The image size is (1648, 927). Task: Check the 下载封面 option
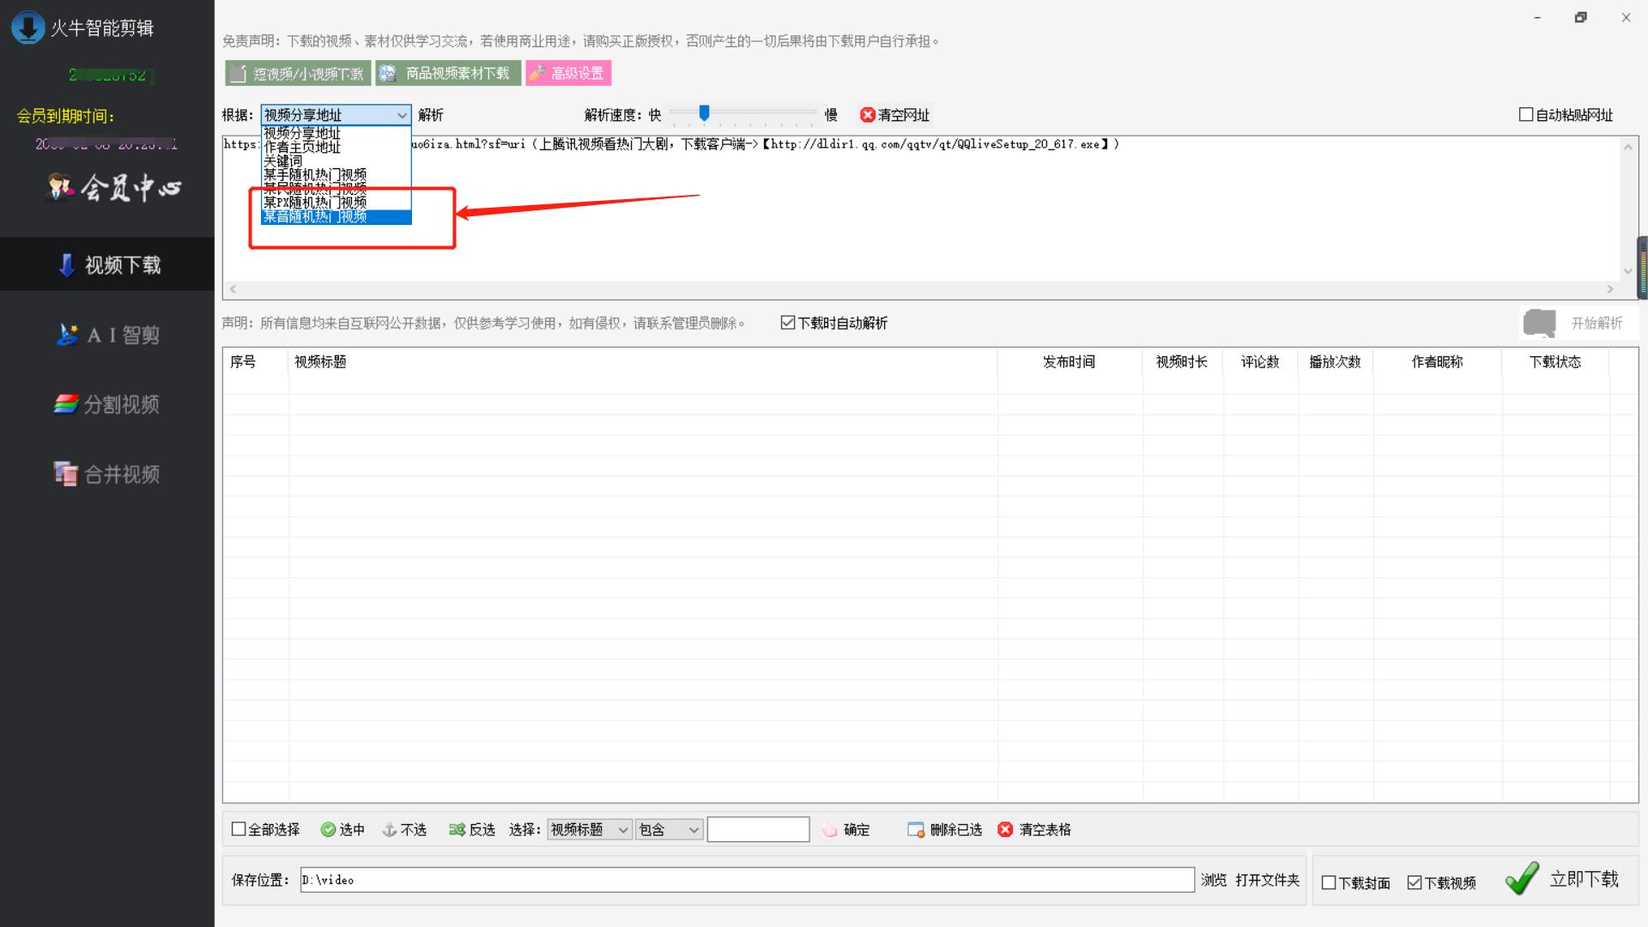[1329, 883]
